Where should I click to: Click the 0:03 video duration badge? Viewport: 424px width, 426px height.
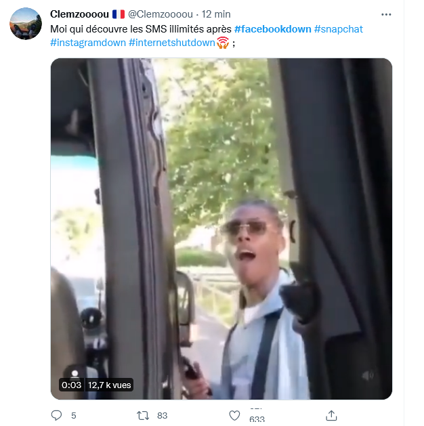point(72,385)
